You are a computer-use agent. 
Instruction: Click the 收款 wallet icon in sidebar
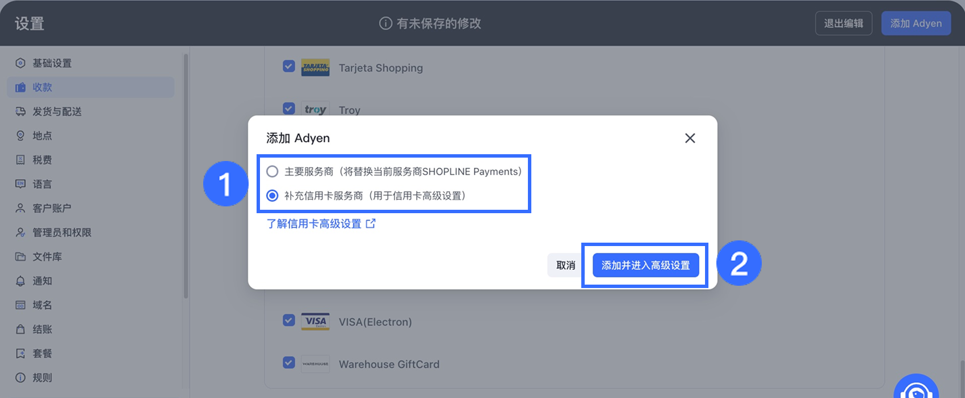pyautogui.click(x=20, y=87)
